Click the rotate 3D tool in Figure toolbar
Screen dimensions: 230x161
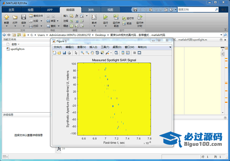(x=97, y=53)
